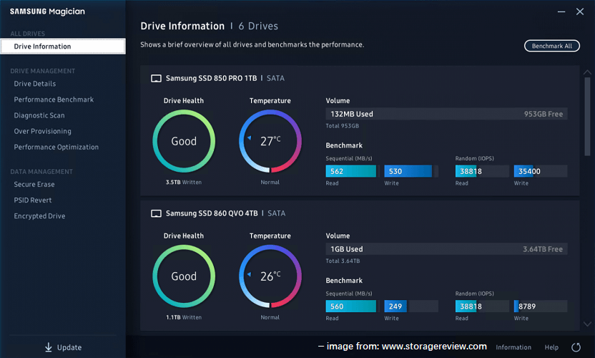Open Drive Information in the sidebar
Viewport: 595px width, 358px height.
tap(63, 47)
